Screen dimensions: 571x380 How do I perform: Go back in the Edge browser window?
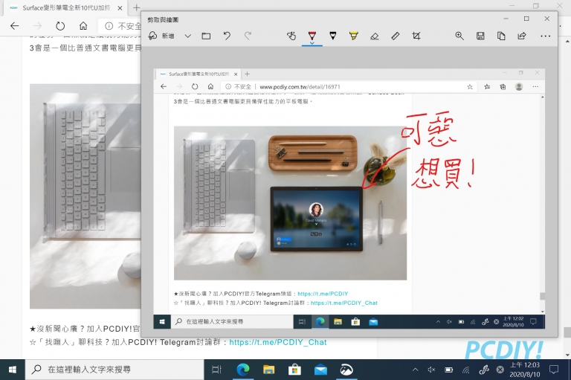[15, 26]
